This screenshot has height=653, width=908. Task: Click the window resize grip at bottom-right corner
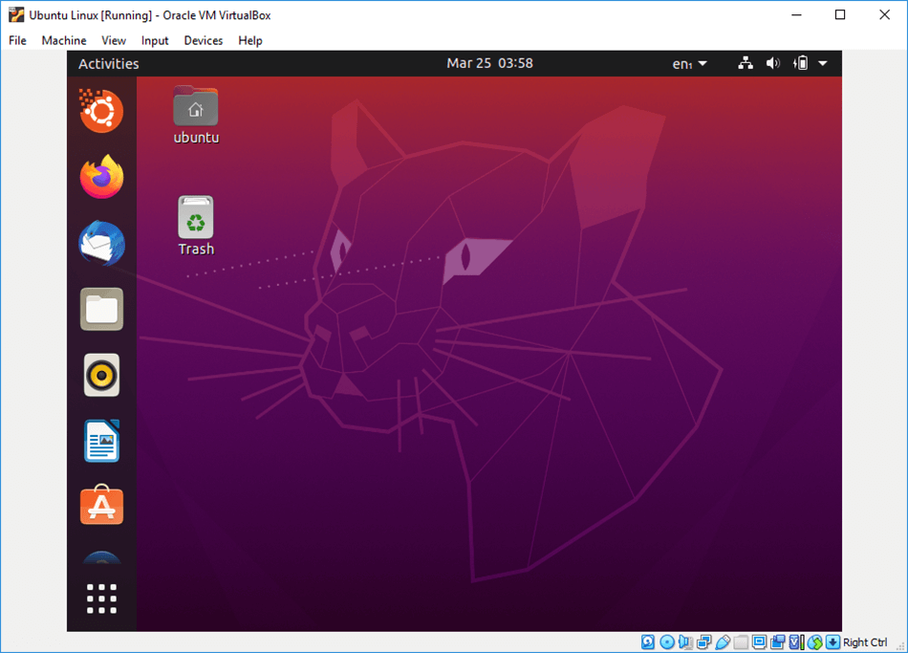[x=901, y=646]
